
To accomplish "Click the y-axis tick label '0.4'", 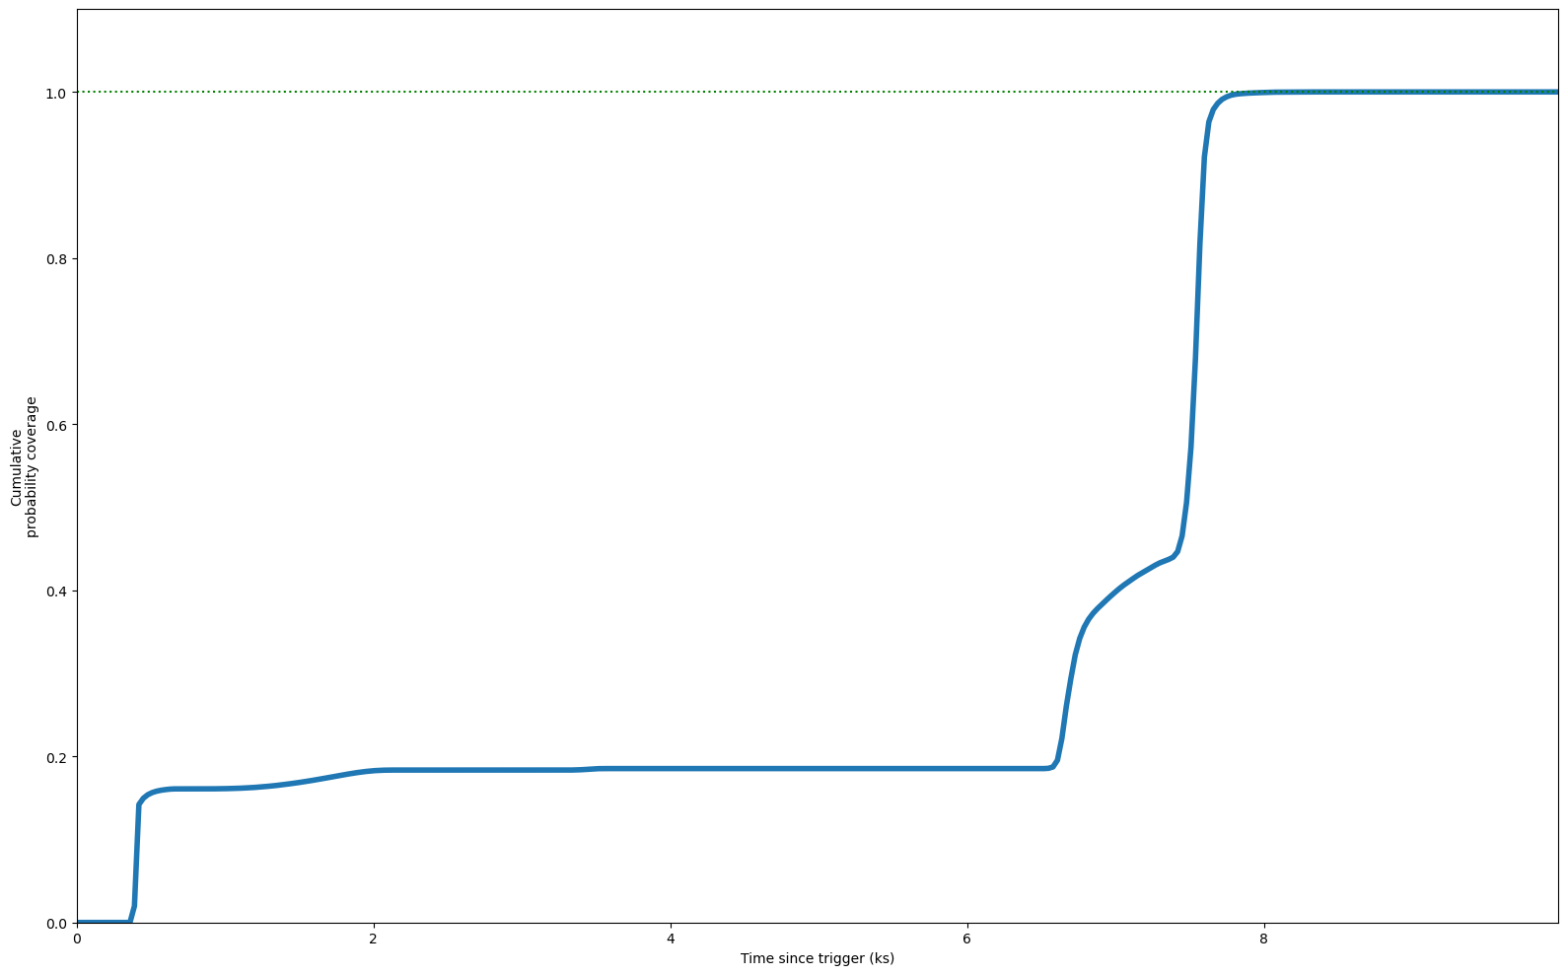I will (x=55, y=592).
